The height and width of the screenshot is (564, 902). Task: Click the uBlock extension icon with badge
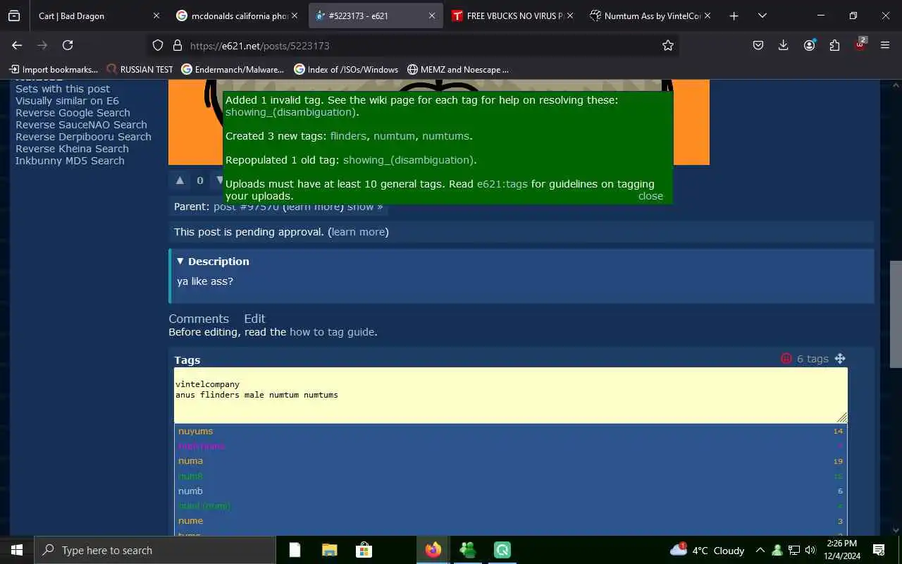[860, 44]
